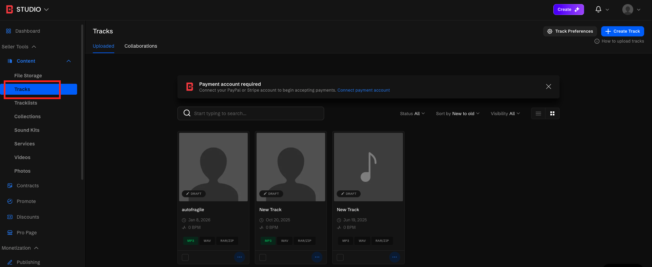
Task: Switch to the Collaborations tab
Action: pos(141,46)
